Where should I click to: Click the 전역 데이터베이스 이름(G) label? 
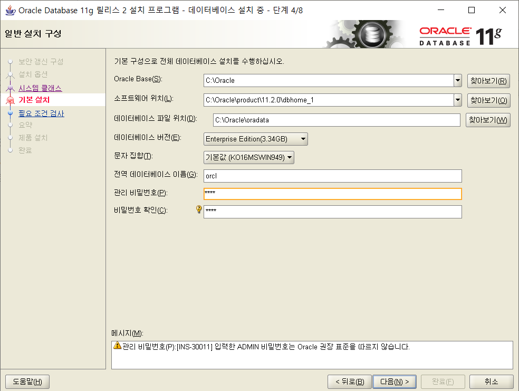(x=156, y=174)
